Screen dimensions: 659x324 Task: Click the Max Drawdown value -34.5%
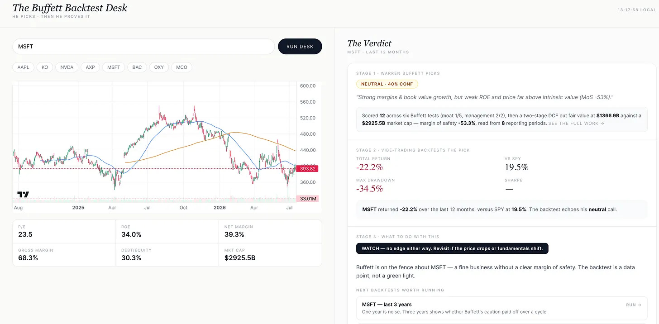coord(369,189)
